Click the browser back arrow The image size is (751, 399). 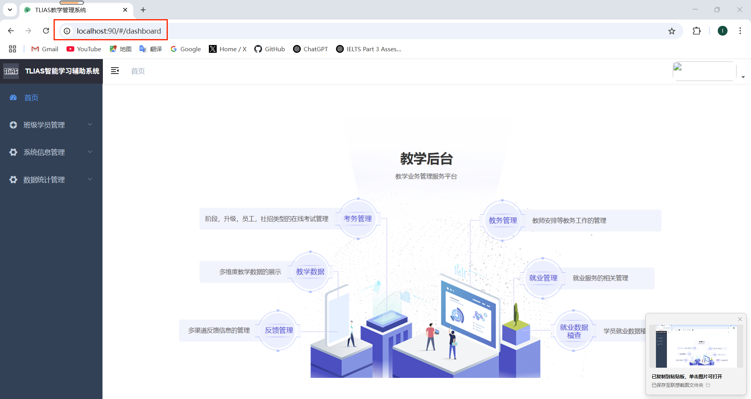click(11, 31)
